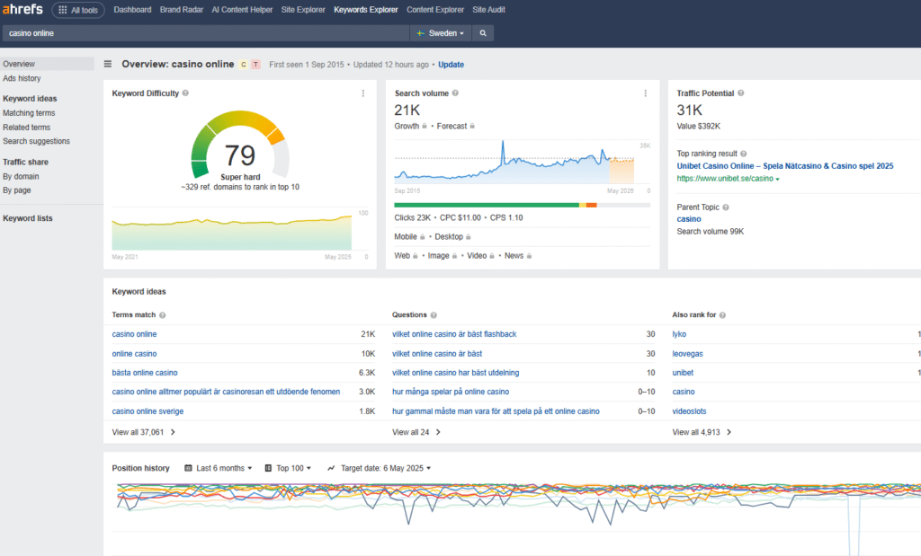Image resolution: width=921 pixels, height=556 pixels.
Task: Open Site Audit in top navigation
Action: pyautogui.click(x=488, y=10)
